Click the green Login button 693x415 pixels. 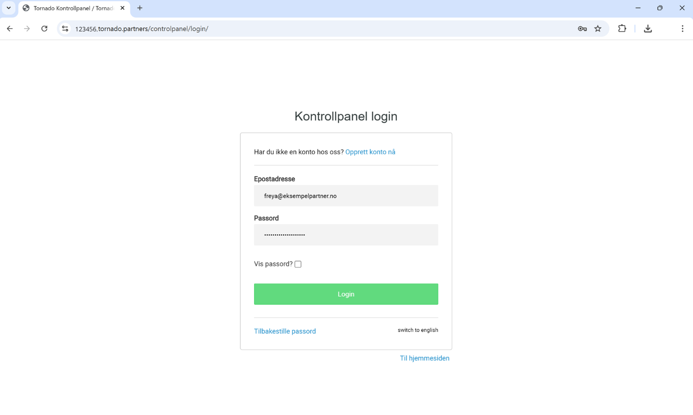tap(346, 294)
